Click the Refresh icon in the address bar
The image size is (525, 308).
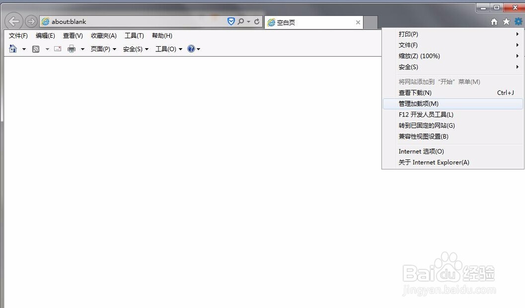pyautogui.click(x=256, y=22)
